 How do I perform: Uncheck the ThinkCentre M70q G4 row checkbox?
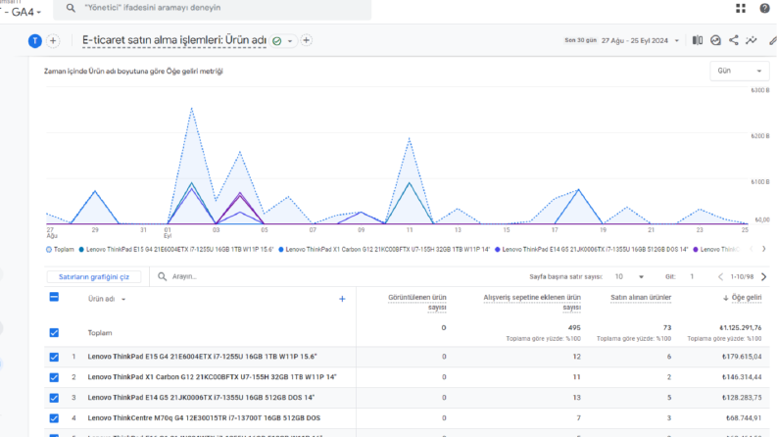tap(54, 418)
